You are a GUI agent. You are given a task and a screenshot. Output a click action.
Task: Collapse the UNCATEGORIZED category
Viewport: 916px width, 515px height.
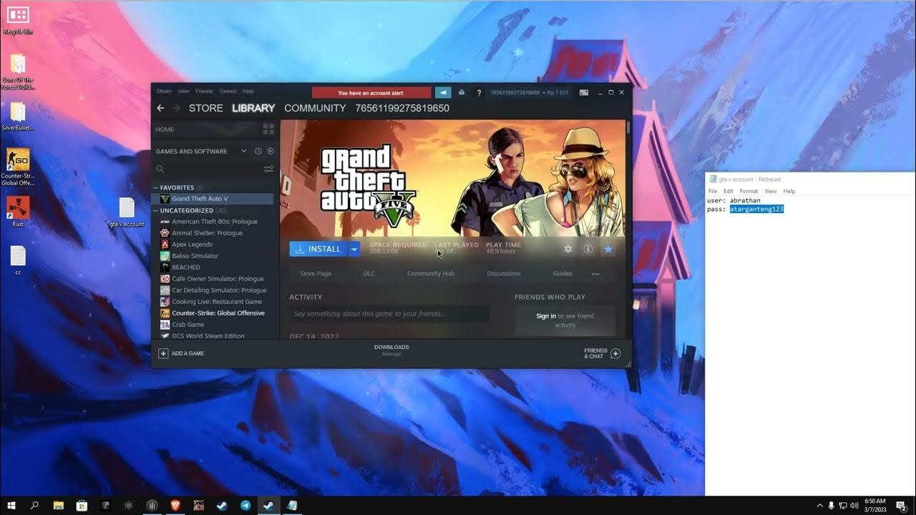155,210
